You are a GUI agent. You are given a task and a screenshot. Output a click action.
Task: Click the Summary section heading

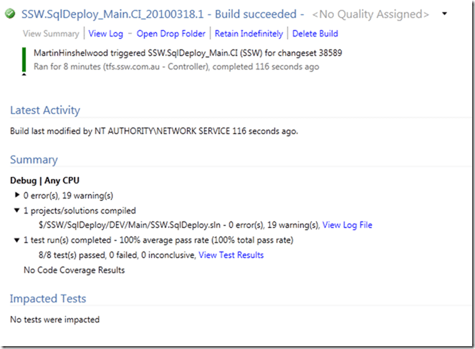pyautogui.click(x=34, y=160)
